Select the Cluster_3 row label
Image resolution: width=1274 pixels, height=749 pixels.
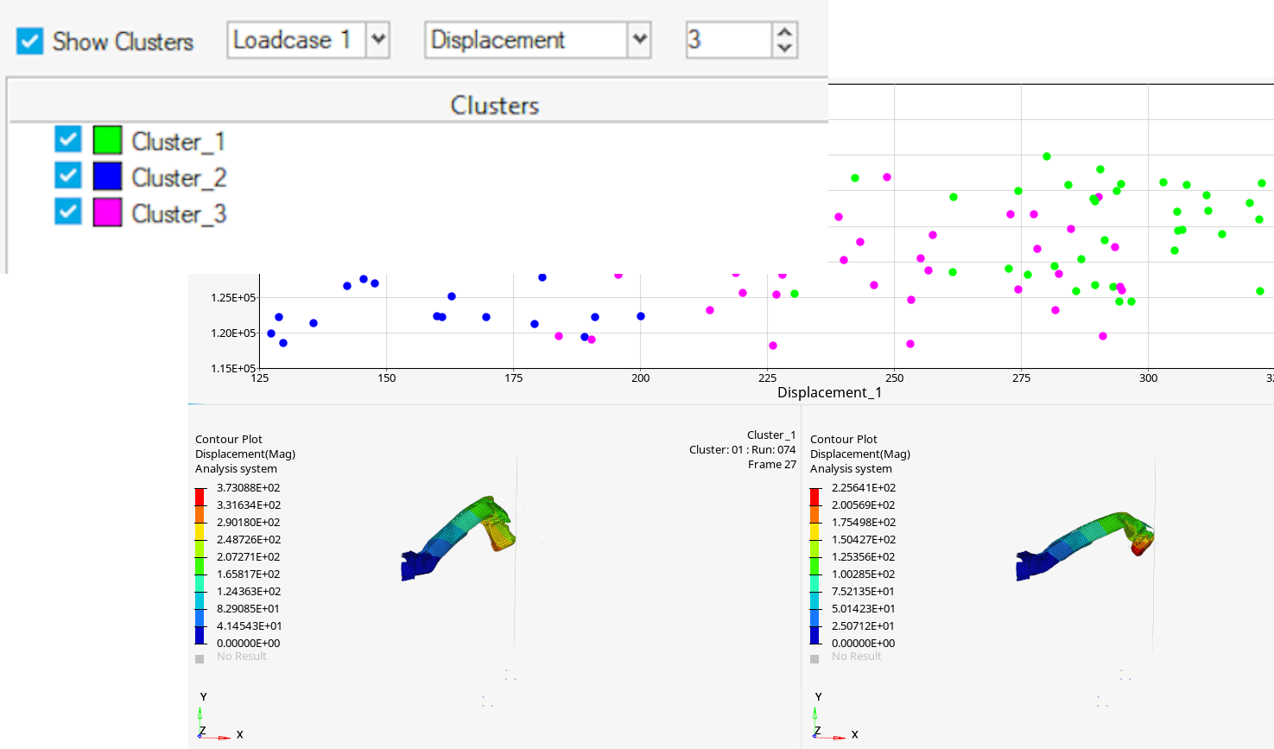pyautogui.click(x=178, y=213)
